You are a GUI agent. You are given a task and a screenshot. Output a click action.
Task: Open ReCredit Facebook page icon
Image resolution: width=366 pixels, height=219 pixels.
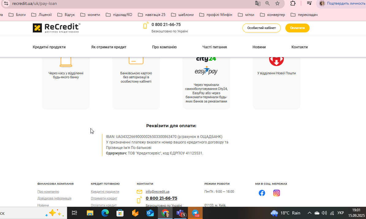click(x=262, y=193)
